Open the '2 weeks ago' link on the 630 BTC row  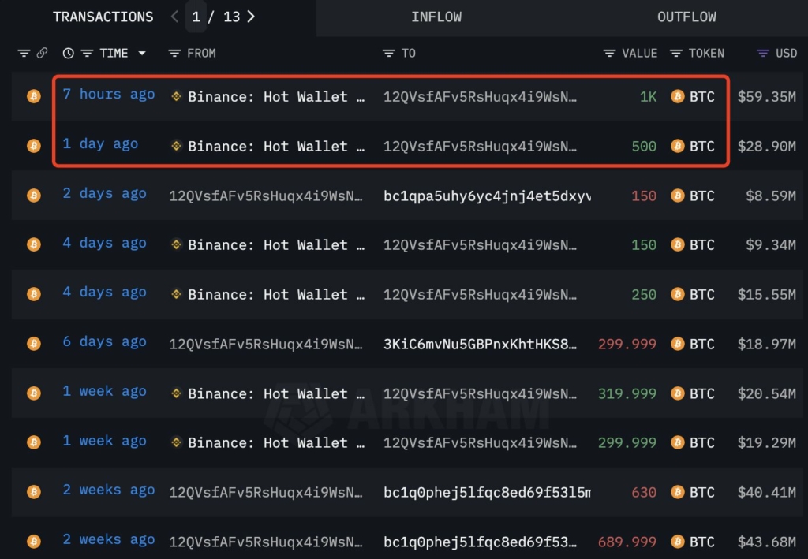point(109,490)
